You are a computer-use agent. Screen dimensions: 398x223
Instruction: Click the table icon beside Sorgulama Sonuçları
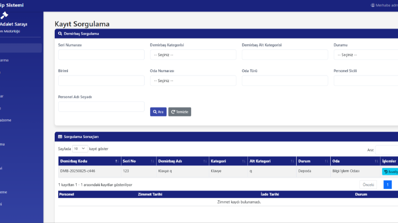pyautogui.click(x=60, y=137)
